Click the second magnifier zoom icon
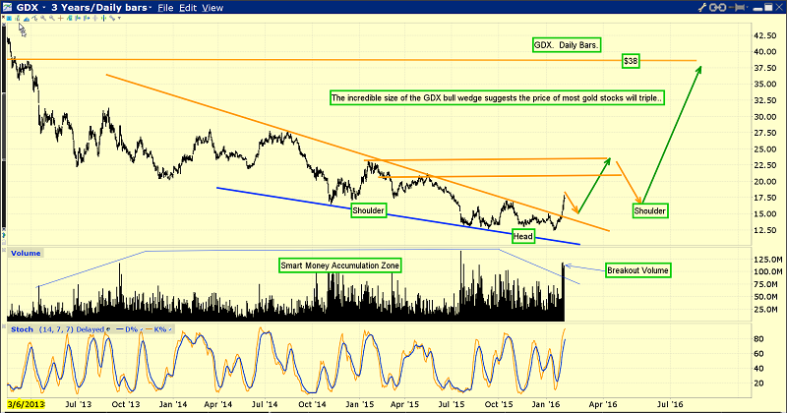The height and width of the screenshot is (413, 787). 52,19
